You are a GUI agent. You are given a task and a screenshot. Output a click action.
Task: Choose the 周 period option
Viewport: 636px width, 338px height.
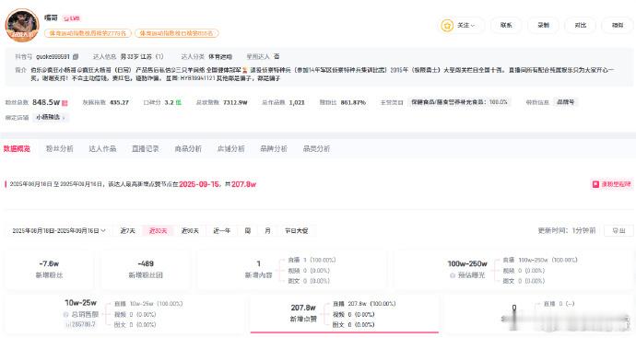(247, 230)
